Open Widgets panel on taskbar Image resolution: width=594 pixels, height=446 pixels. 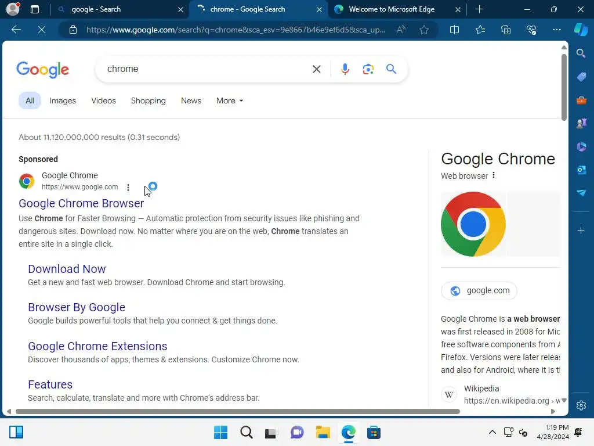tap(16, 432)
